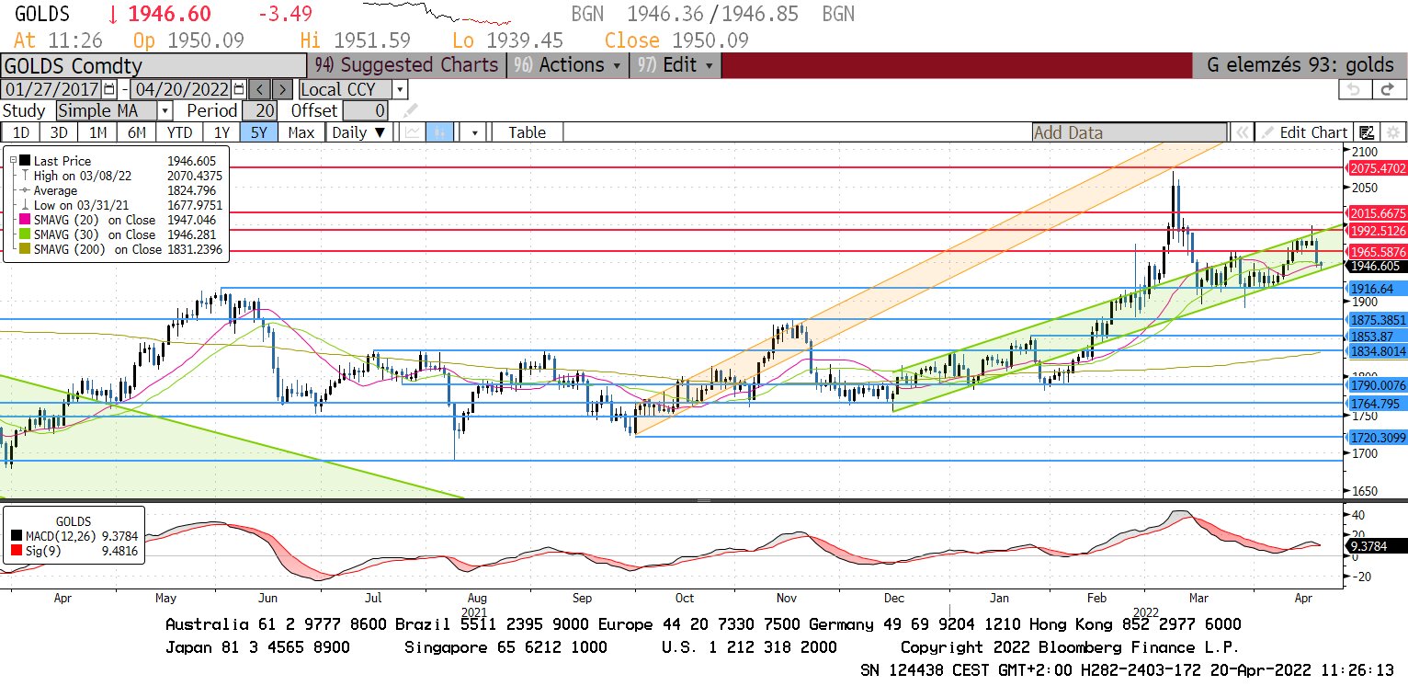1408x697 pixels.
Task: Click the Table view button
Action: coord(527,132)
